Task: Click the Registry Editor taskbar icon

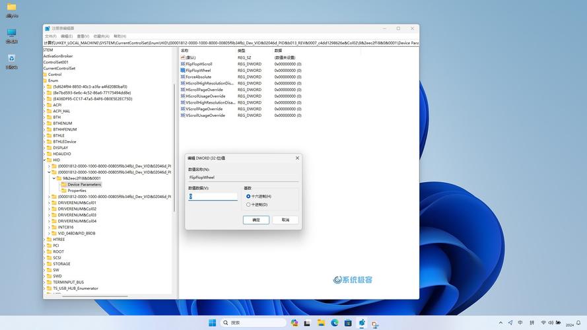Action: click(362, 323)
